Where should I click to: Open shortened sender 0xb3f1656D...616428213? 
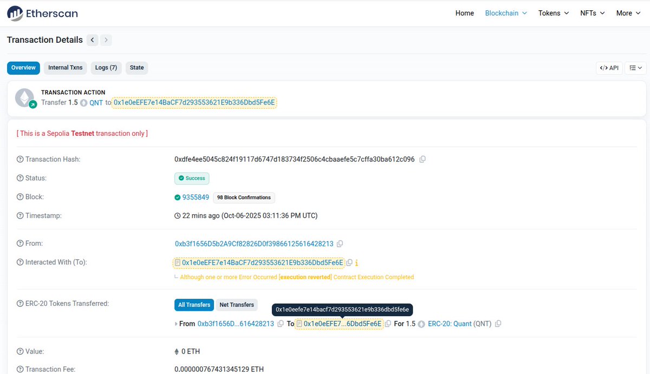click(x=236, y=324)
